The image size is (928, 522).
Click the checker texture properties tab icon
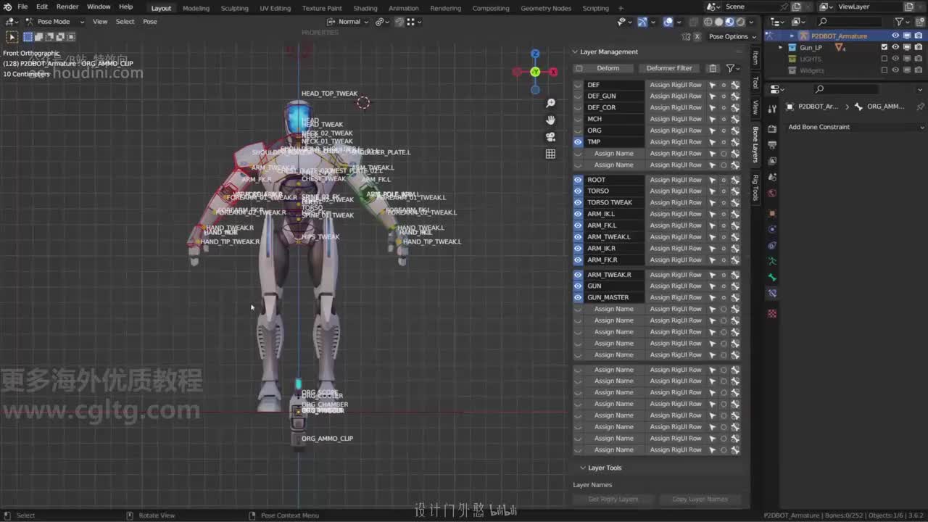pos(772,314)
